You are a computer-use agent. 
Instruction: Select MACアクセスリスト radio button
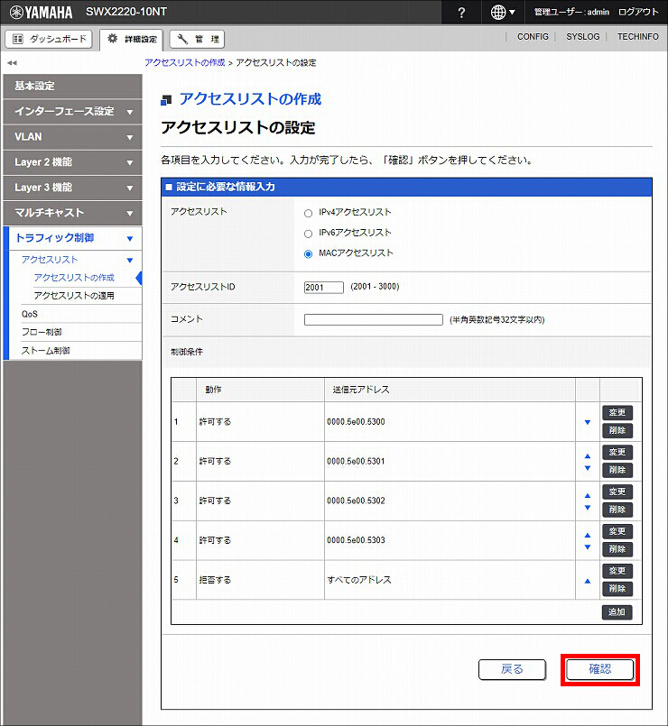pyautogui.click(x=308, y=254)
